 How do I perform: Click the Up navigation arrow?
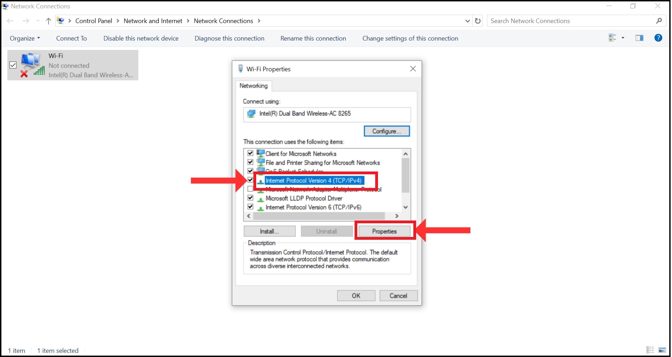coord(48,21)
